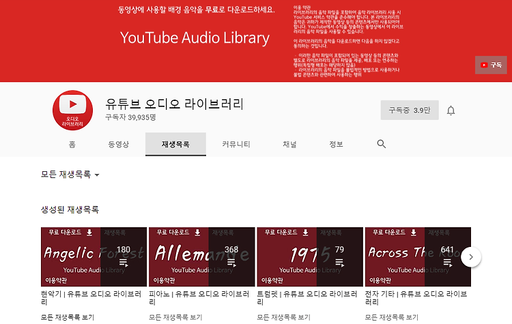Click the 피아노 playlist title
The image size is (512, 324).
coord(199,297)
